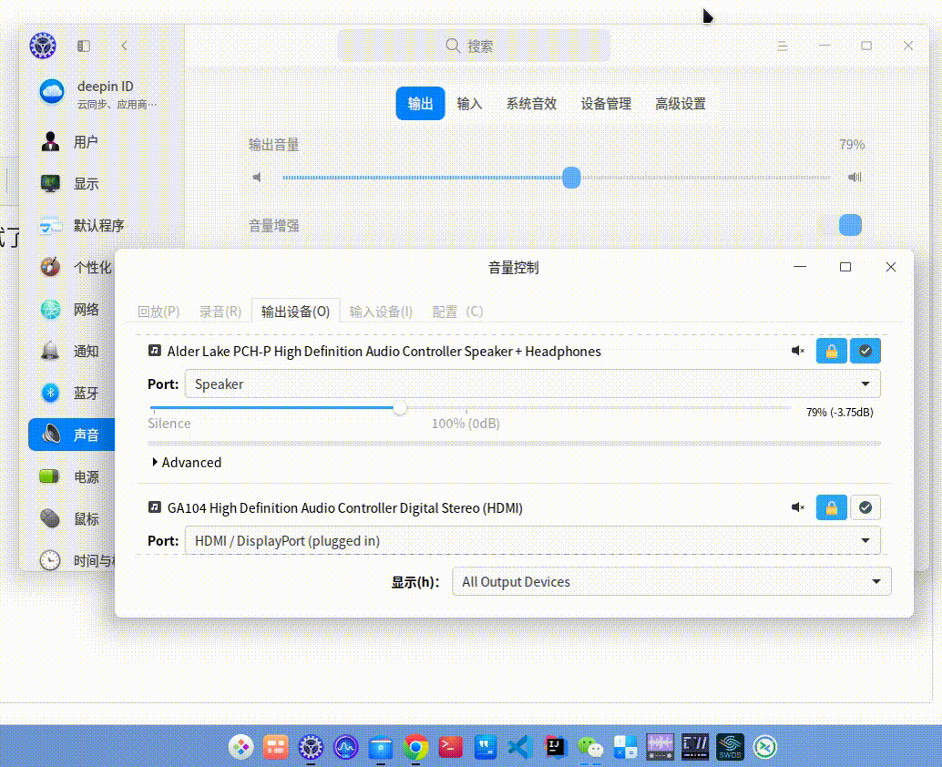Open the Calculator icon in the dock
The image size is (942, 767).
[625, 747]
